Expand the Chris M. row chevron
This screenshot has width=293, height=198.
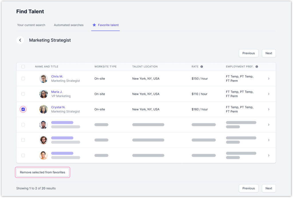tap(268, 79)
